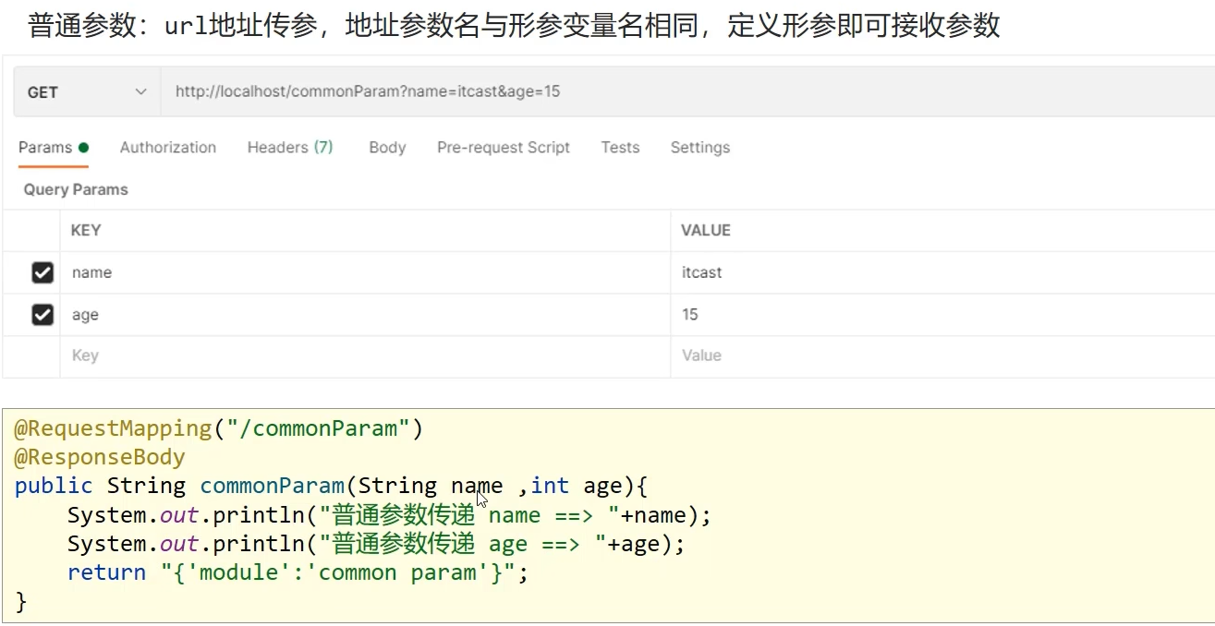Click the VALUE column header
The height and width of the screenshot is (626, 1215).
706,231
